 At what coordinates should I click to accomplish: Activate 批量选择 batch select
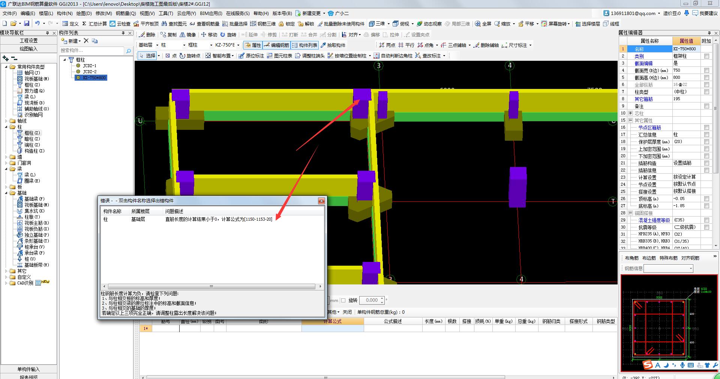pos(235,24)
